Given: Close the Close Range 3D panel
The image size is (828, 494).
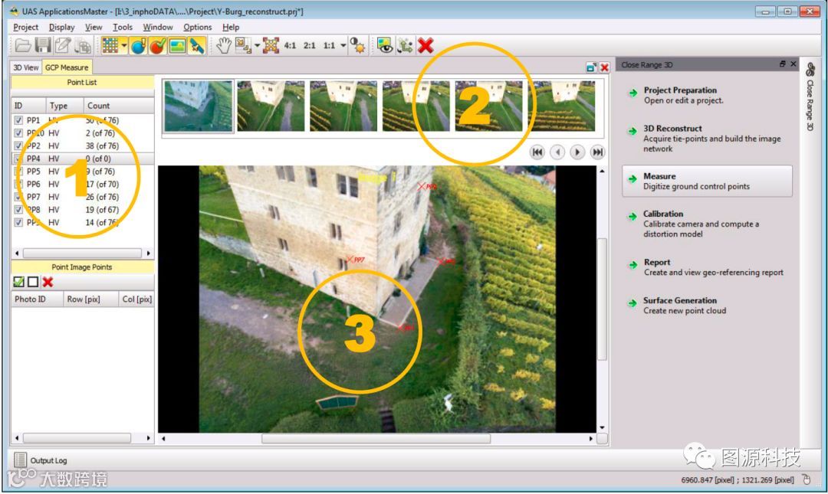Looking at the screenshot, I should coord(793,64).
